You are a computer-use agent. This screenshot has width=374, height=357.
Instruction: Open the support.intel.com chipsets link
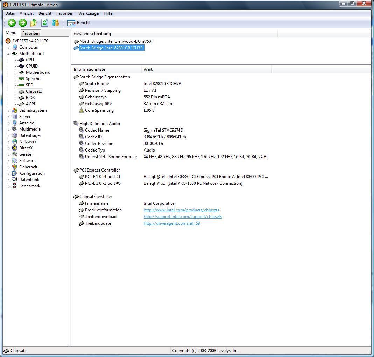(183, 217)
